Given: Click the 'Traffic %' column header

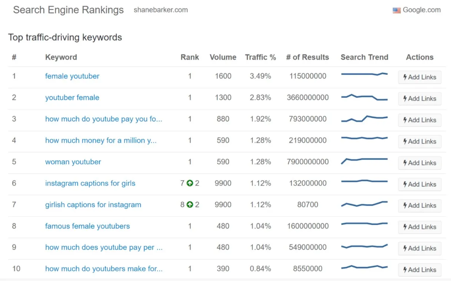Looking at the screenshot, I should (261, 57).
